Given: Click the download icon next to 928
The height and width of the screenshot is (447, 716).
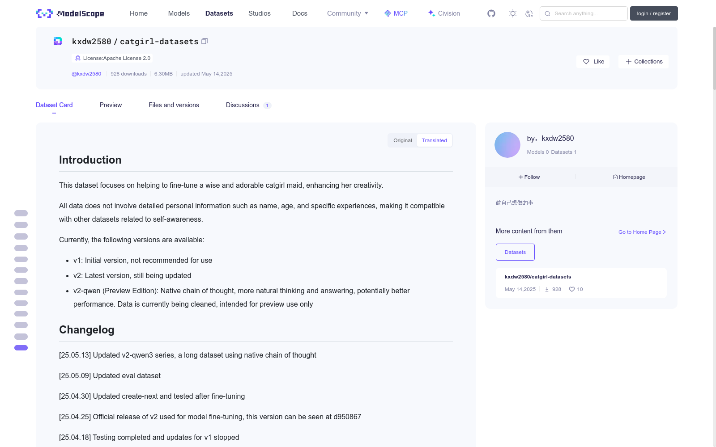Looking at the screenshot, I should point(547,289).
